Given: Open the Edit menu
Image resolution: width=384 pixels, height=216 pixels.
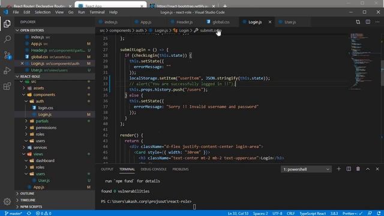Looking at the screenshot, I should pyautogui.click(x=26, y=12).
